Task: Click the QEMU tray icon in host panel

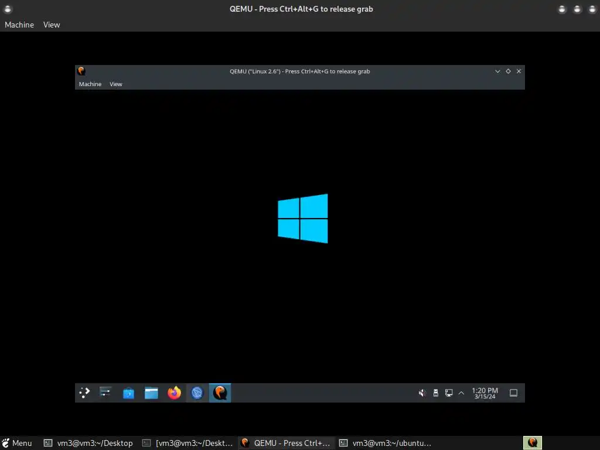Action: pos(533,443)
